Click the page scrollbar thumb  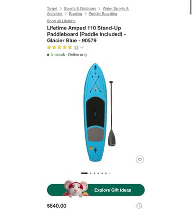pos(191,7)
